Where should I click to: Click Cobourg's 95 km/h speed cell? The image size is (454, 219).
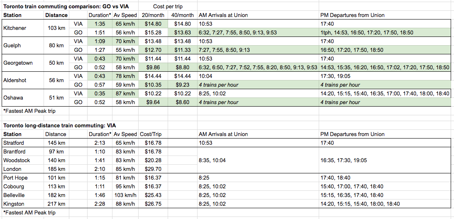point(125,187)
